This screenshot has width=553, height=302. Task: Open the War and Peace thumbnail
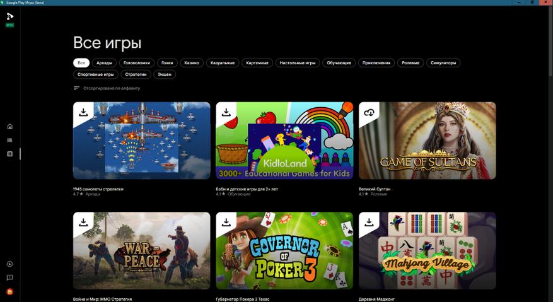point(141,250)
